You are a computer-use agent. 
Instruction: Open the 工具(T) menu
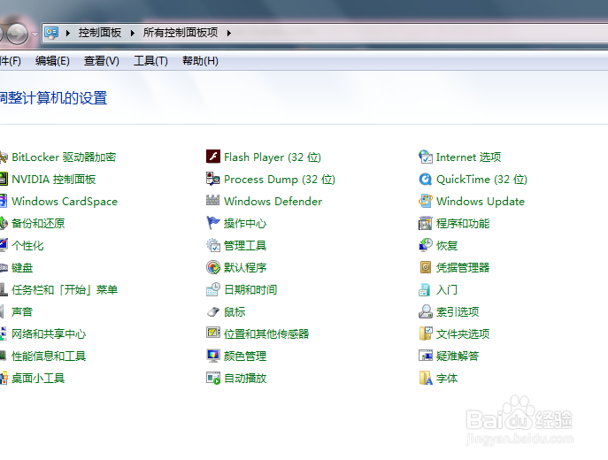(x=150, y=61)
